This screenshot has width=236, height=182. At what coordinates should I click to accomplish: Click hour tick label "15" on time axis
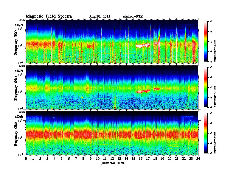(133, 159)
